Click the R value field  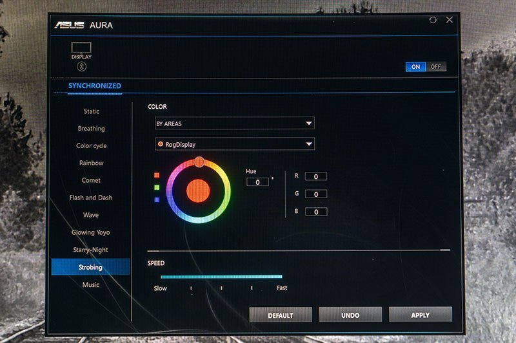pyautogui.click(x=316, y=176)
